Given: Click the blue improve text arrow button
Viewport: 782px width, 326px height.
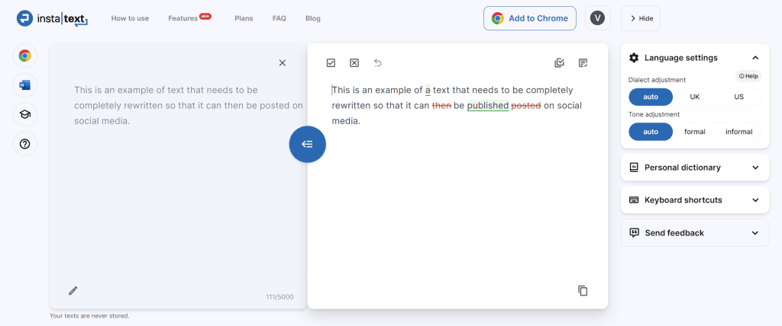Looking at the screenshot, I should (x=307, y=144).
